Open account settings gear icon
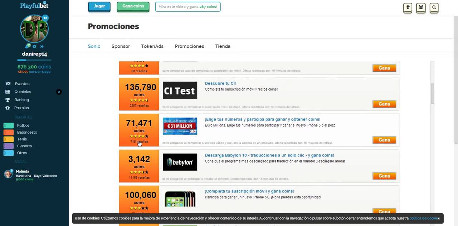Viewport: 458px width, 226px height. (34, 46)
